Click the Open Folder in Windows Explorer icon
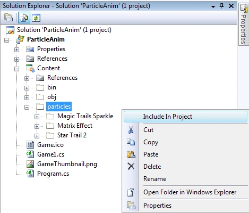The height and width of the screenshot is (213, 249). (x=131, y=192)
